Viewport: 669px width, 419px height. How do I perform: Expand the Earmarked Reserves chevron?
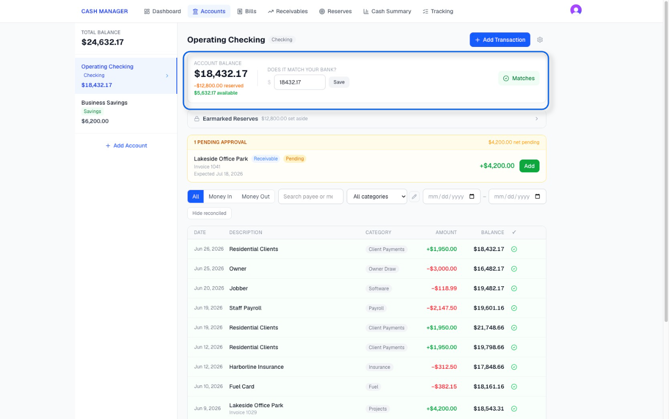[x=537, y=119]
